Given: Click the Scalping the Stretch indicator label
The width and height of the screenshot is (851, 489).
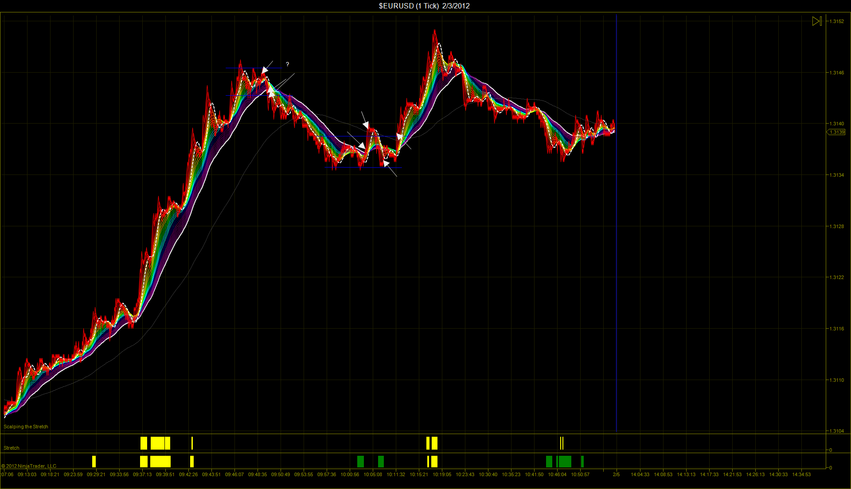Looking at the screenshot, I should [26, 427].
